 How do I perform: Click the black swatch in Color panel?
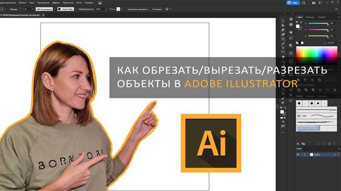[300, 43]
